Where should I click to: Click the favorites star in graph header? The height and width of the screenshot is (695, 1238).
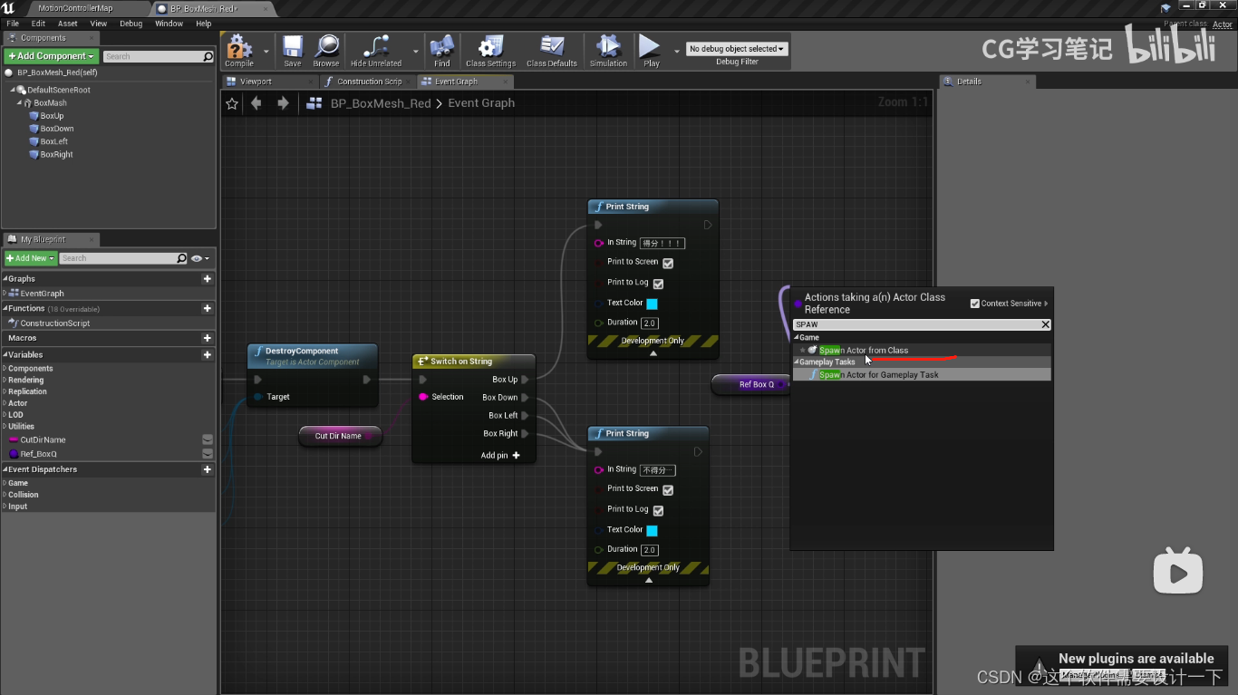(x=232, y=103)
